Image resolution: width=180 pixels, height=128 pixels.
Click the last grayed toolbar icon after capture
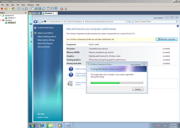65,8
